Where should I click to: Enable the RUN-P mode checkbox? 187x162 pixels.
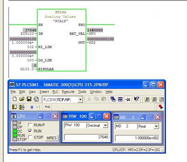point(30,125)
